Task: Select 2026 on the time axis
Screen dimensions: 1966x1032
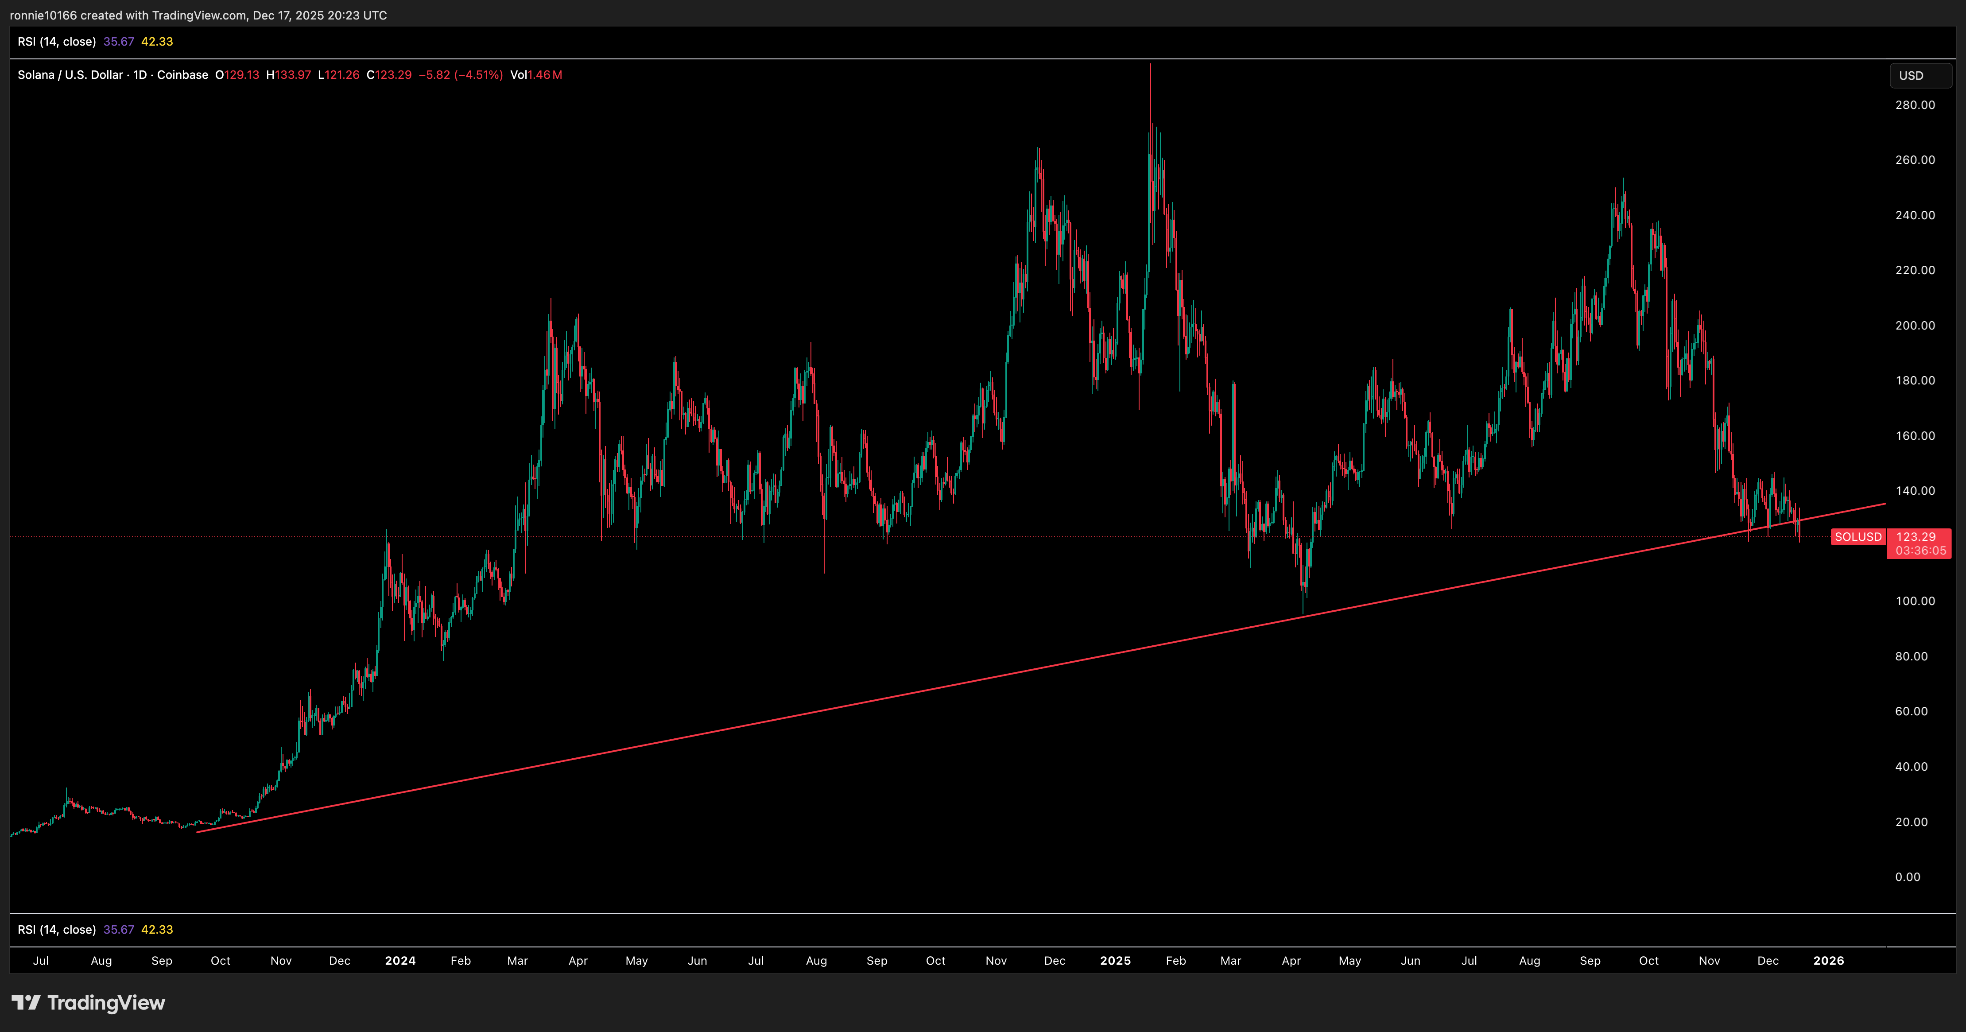Action: [1828, 961]
